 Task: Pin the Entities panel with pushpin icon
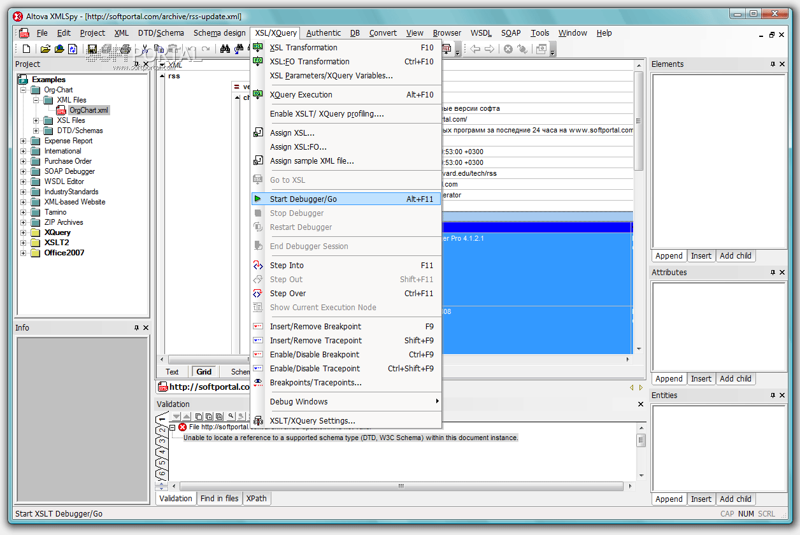click(773, 396)
